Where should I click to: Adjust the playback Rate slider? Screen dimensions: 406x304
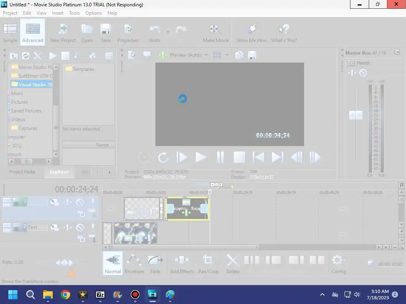tap(65, 263)
